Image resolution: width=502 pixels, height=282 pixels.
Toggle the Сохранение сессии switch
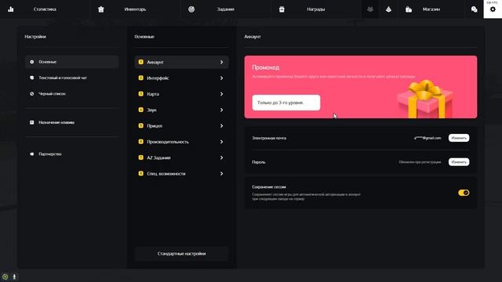click(x=464, y=193)
